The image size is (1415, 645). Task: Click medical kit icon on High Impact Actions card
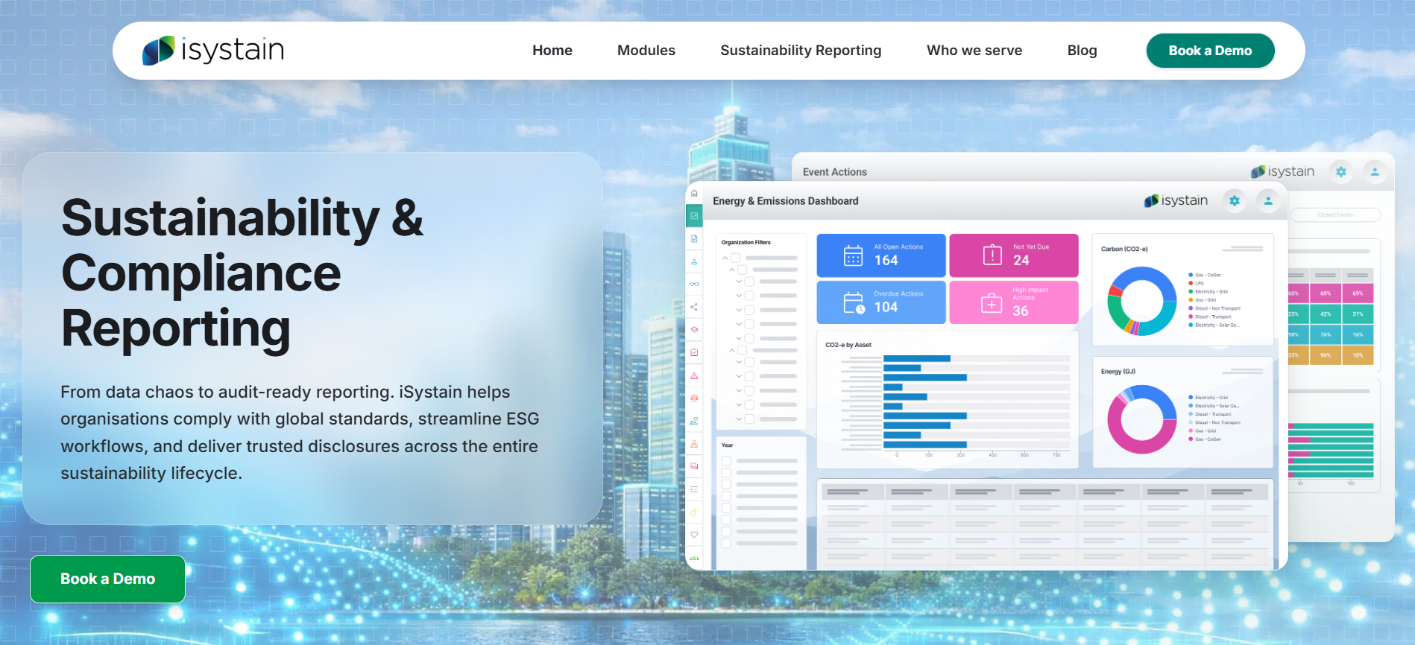tap(992, 303)
